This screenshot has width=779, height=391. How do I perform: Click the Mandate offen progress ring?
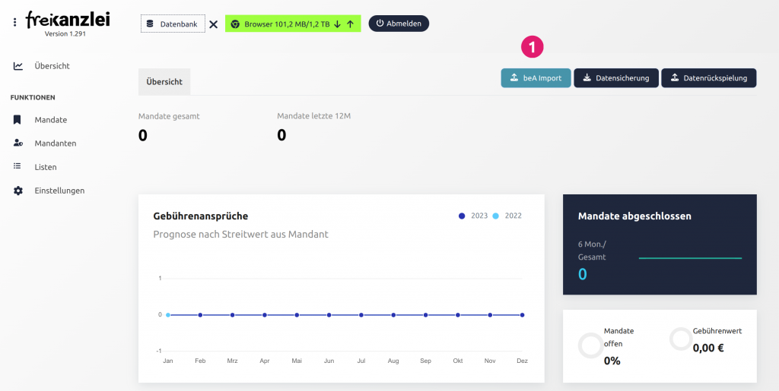[590, 345]
